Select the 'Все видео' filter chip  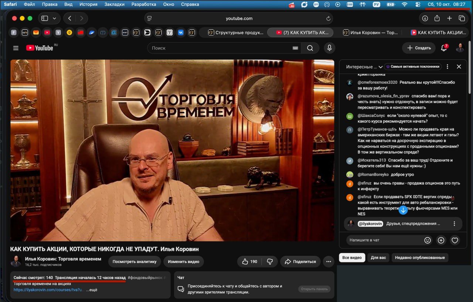[x=352, y=258]
